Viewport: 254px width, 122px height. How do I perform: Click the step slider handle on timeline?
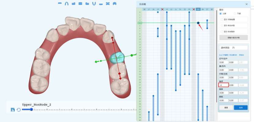(31, 110)
